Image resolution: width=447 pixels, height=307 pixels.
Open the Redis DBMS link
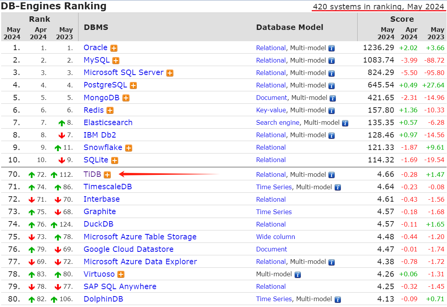coord(94,110)
